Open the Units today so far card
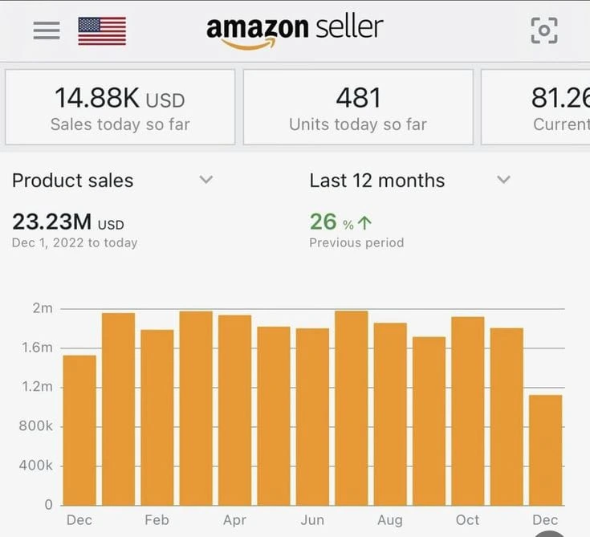 [x=358, y=107]
